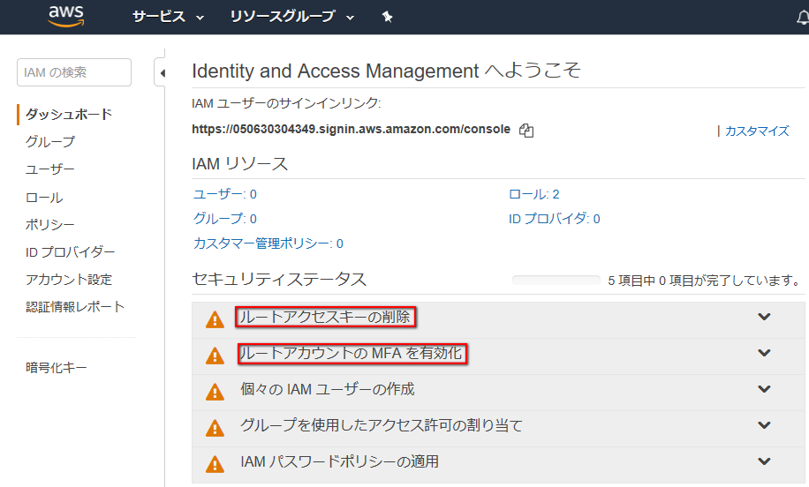Select ユーザー in the left sidebar
The width and height of the screenshot is (809, 487).
pos(50,169)
